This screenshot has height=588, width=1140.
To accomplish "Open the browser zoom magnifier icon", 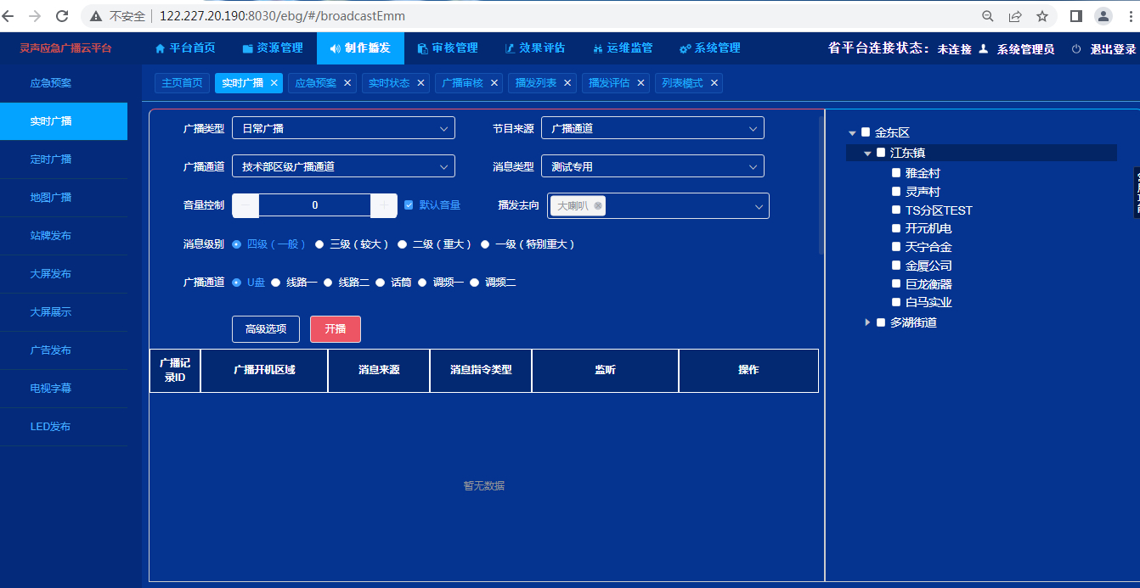I will (x=988, y=16).
